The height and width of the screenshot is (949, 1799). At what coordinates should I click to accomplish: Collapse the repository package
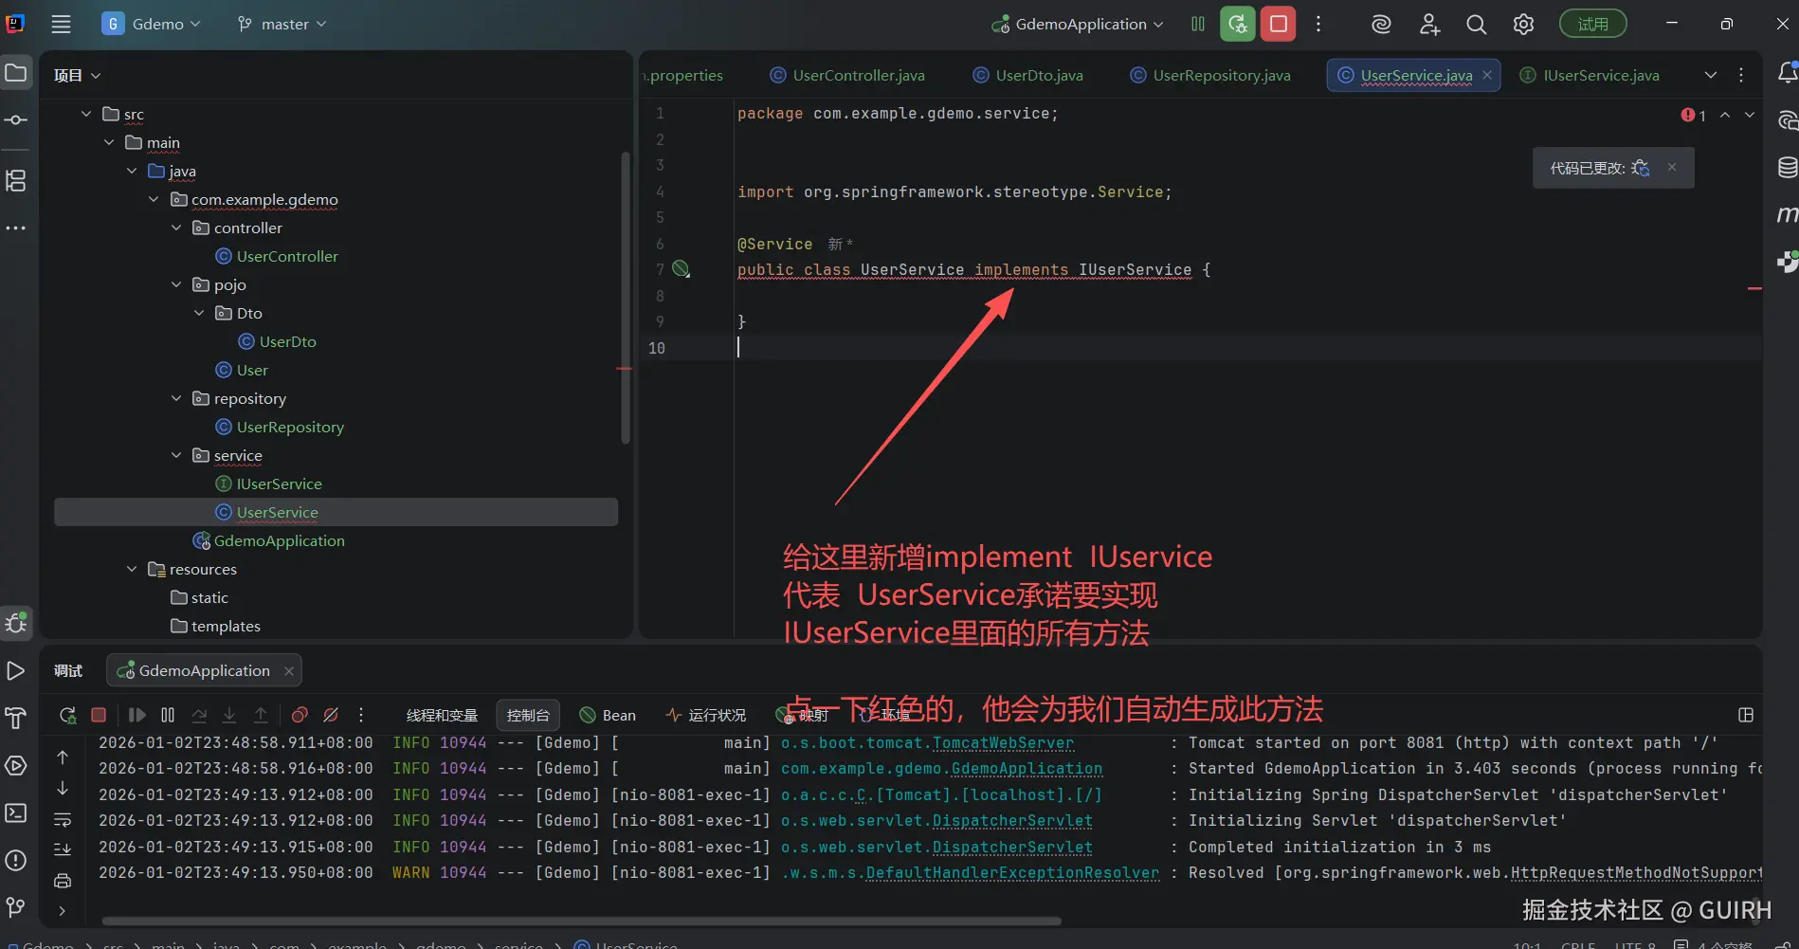click(176, 398)
